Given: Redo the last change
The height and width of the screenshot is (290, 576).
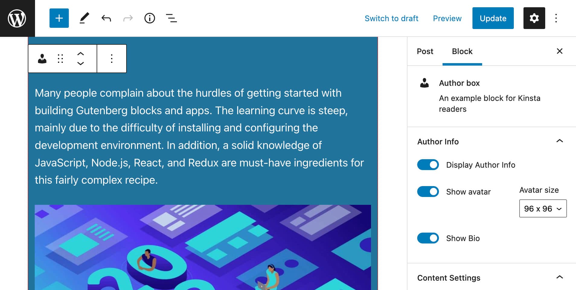Looking at the screenshot, I should (x=128, y=18).
